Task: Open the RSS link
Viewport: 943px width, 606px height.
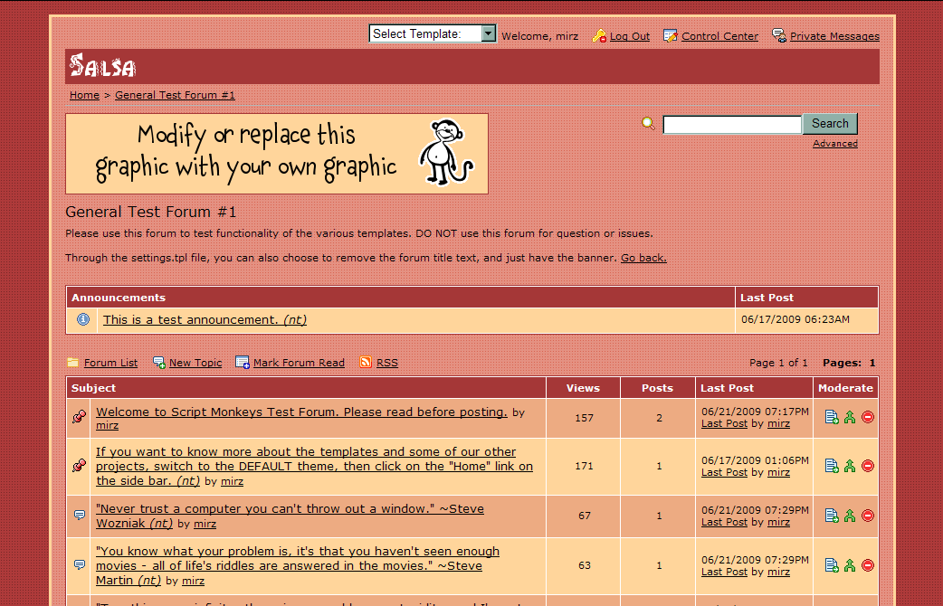Action: click(387, 363)
